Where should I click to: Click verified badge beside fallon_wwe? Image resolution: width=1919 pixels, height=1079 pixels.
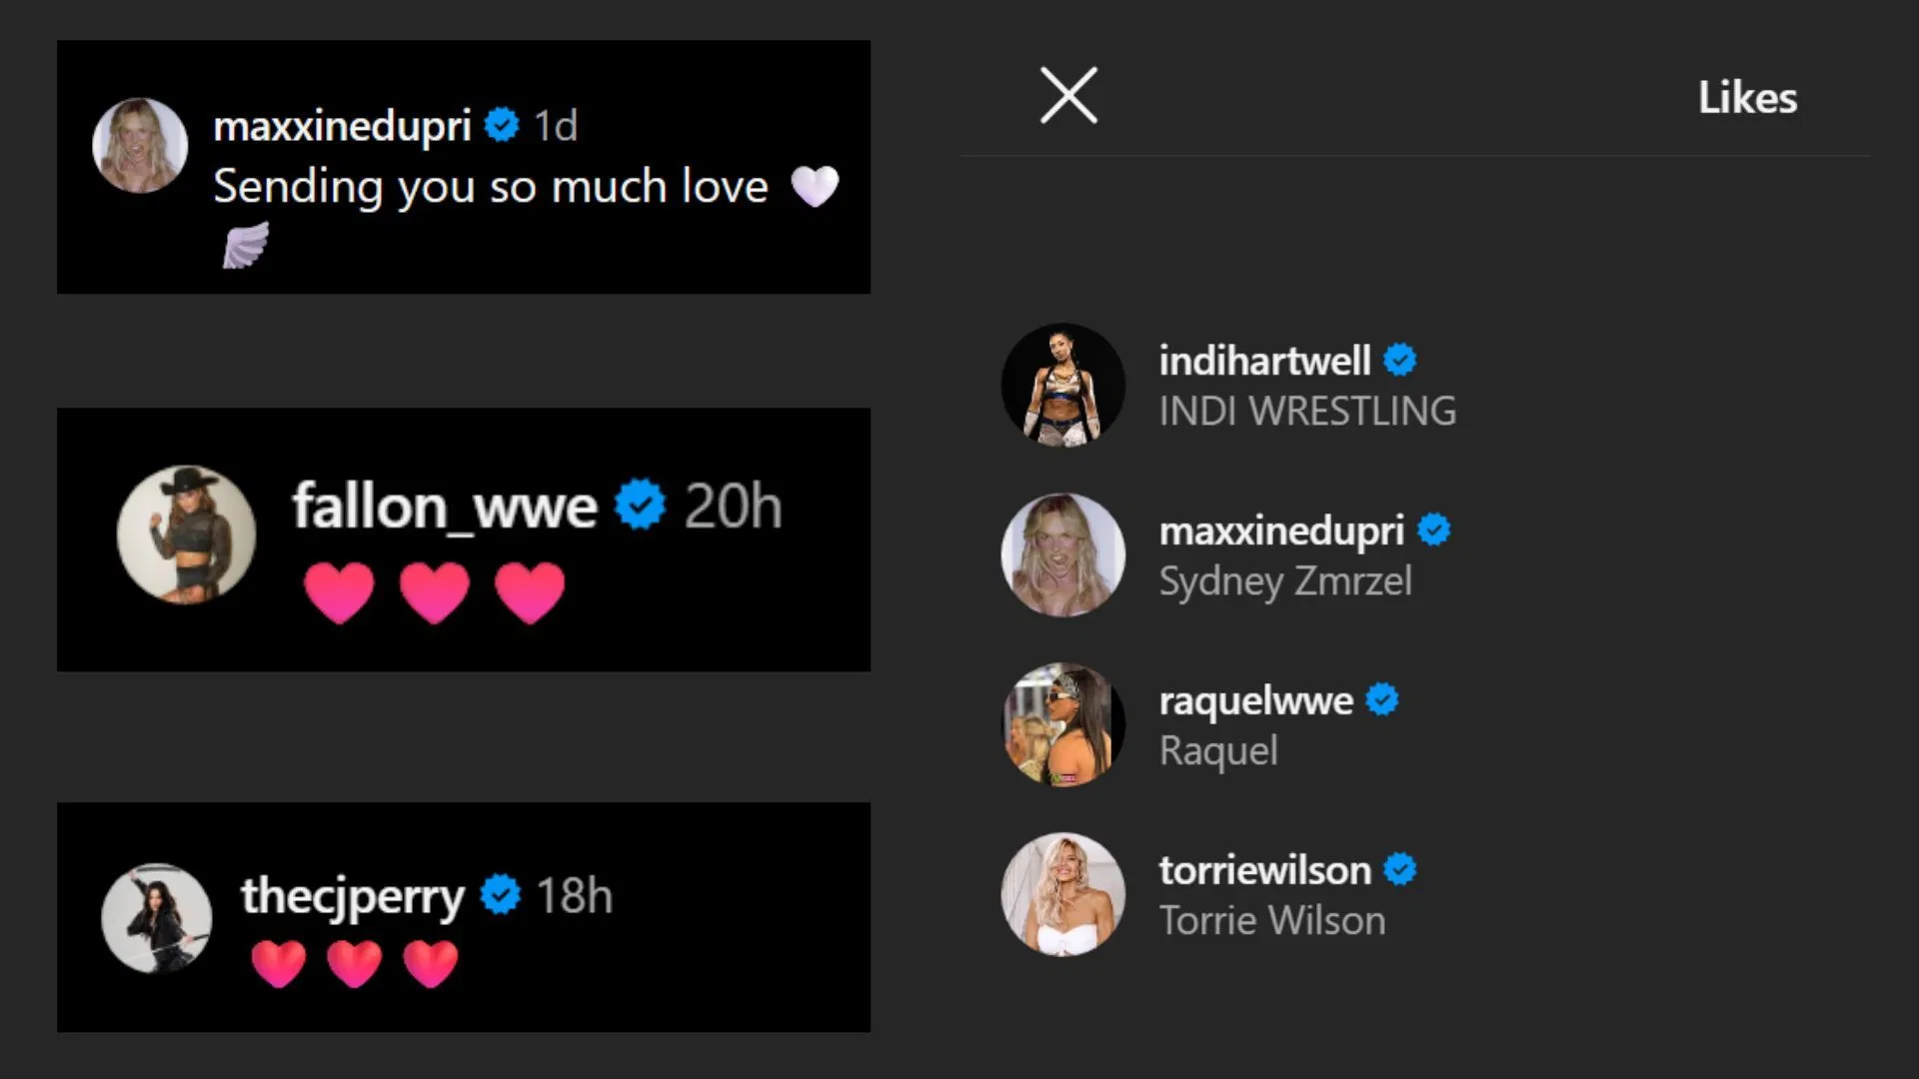click(641, 505)
